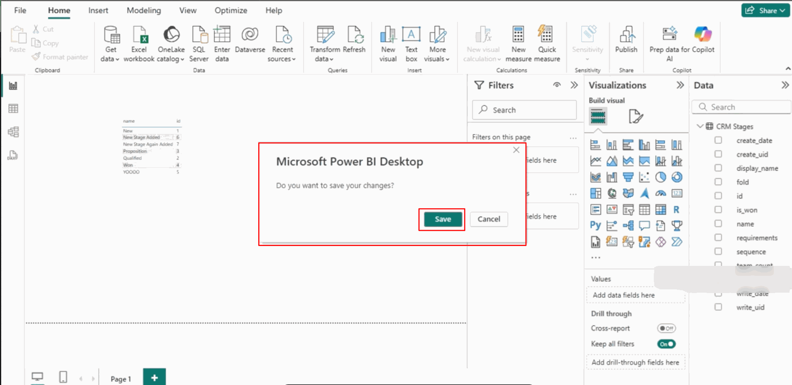The width and height of the screenshot is (792, 385).
Task: Select the Python visual icon
Action: 595,225
